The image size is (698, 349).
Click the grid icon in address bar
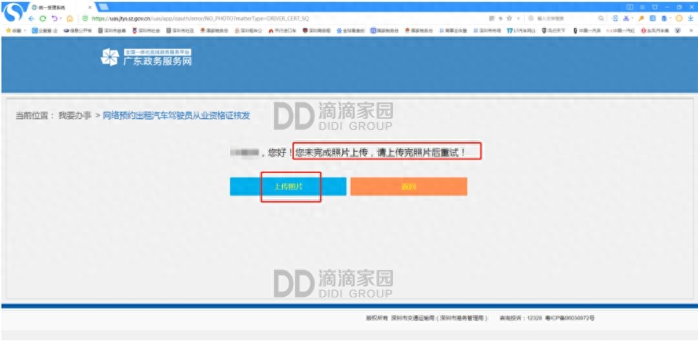click(491, 18)
